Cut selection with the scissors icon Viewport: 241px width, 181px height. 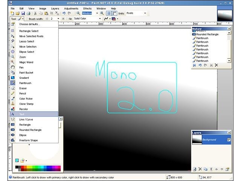click(35, 13)
